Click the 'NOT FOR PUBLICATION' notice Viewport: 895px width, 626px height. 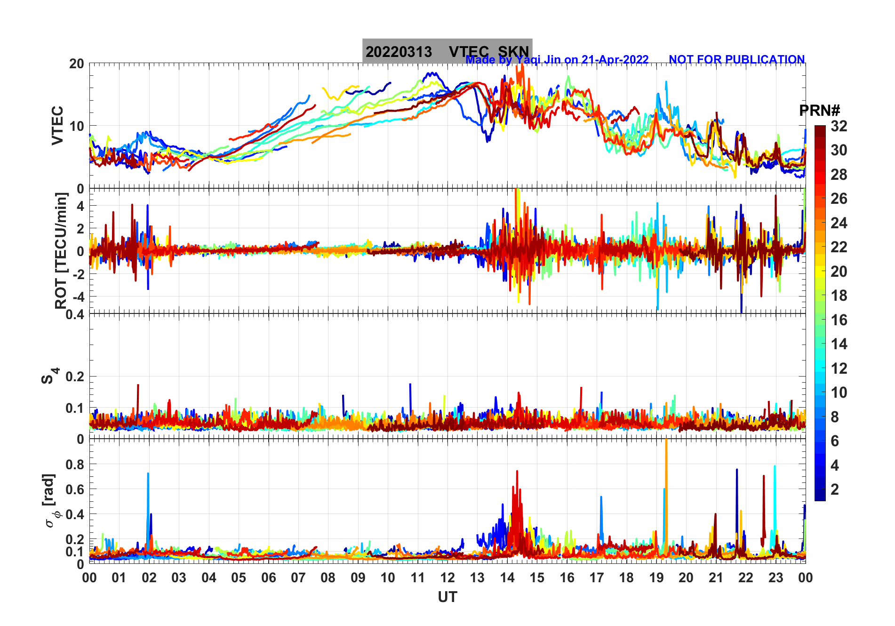[x=736, y=60]
